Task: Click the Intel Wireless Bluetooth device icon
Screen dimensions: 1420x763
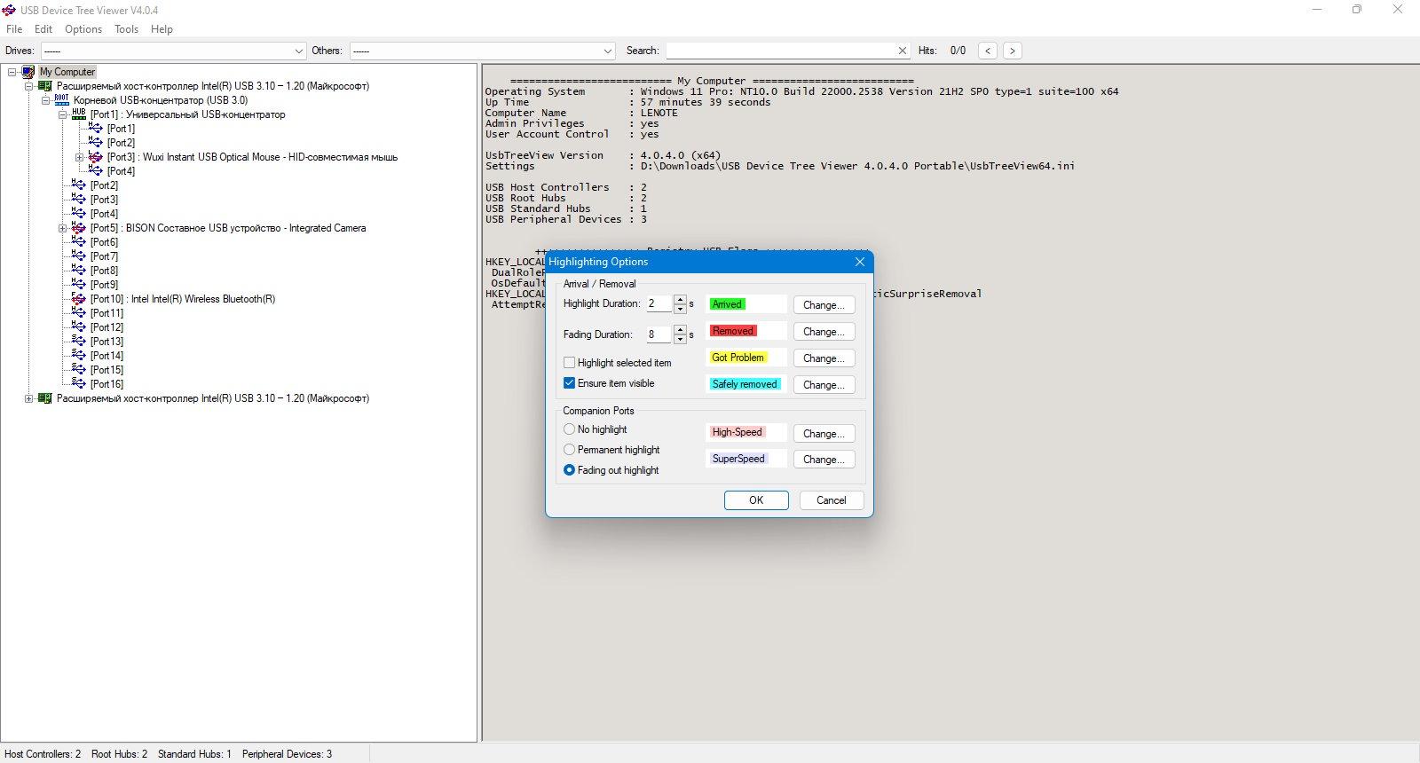Action: tap(79, 299)
